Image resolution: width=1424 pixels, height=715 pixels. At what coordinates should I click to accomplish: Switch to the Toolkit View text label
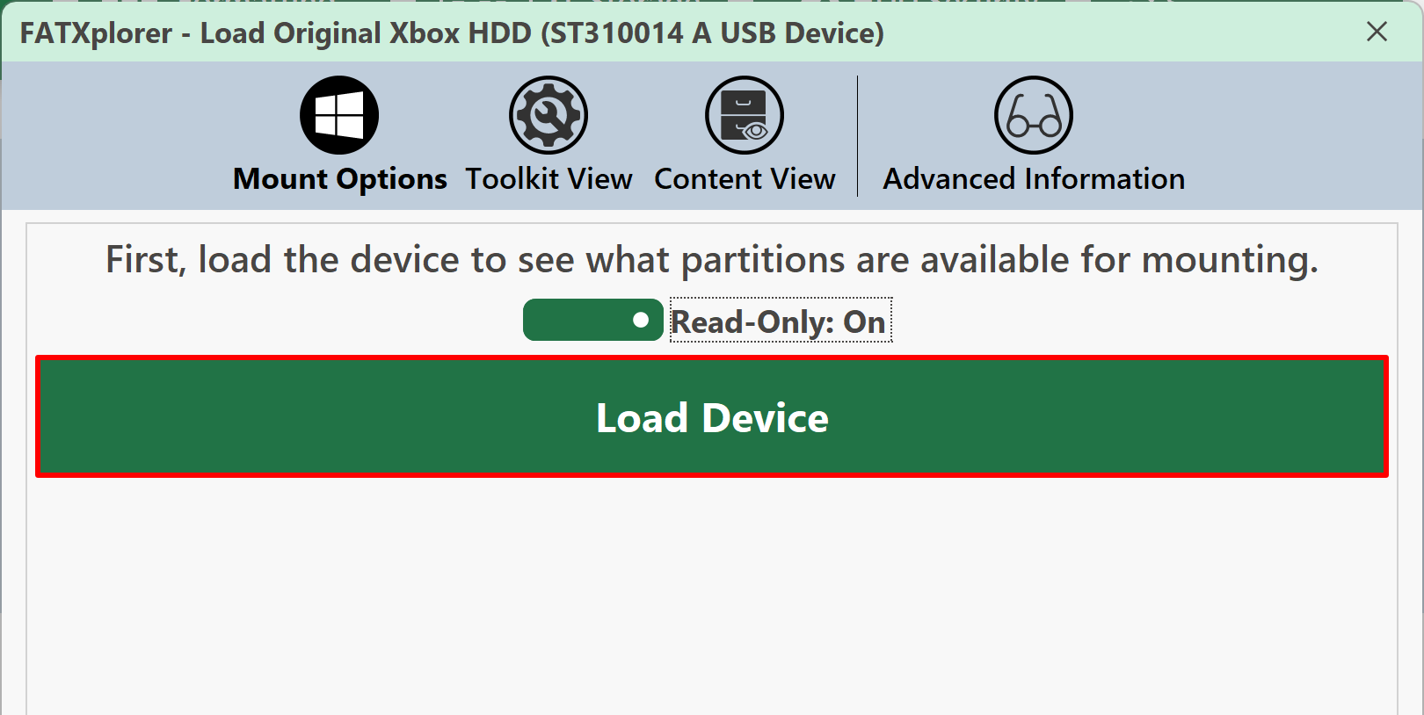549,179
